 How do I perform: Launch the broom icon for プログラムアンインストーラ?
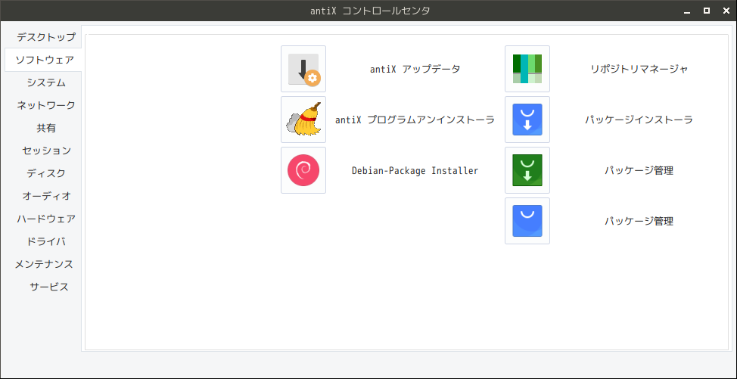pos(303,120)
